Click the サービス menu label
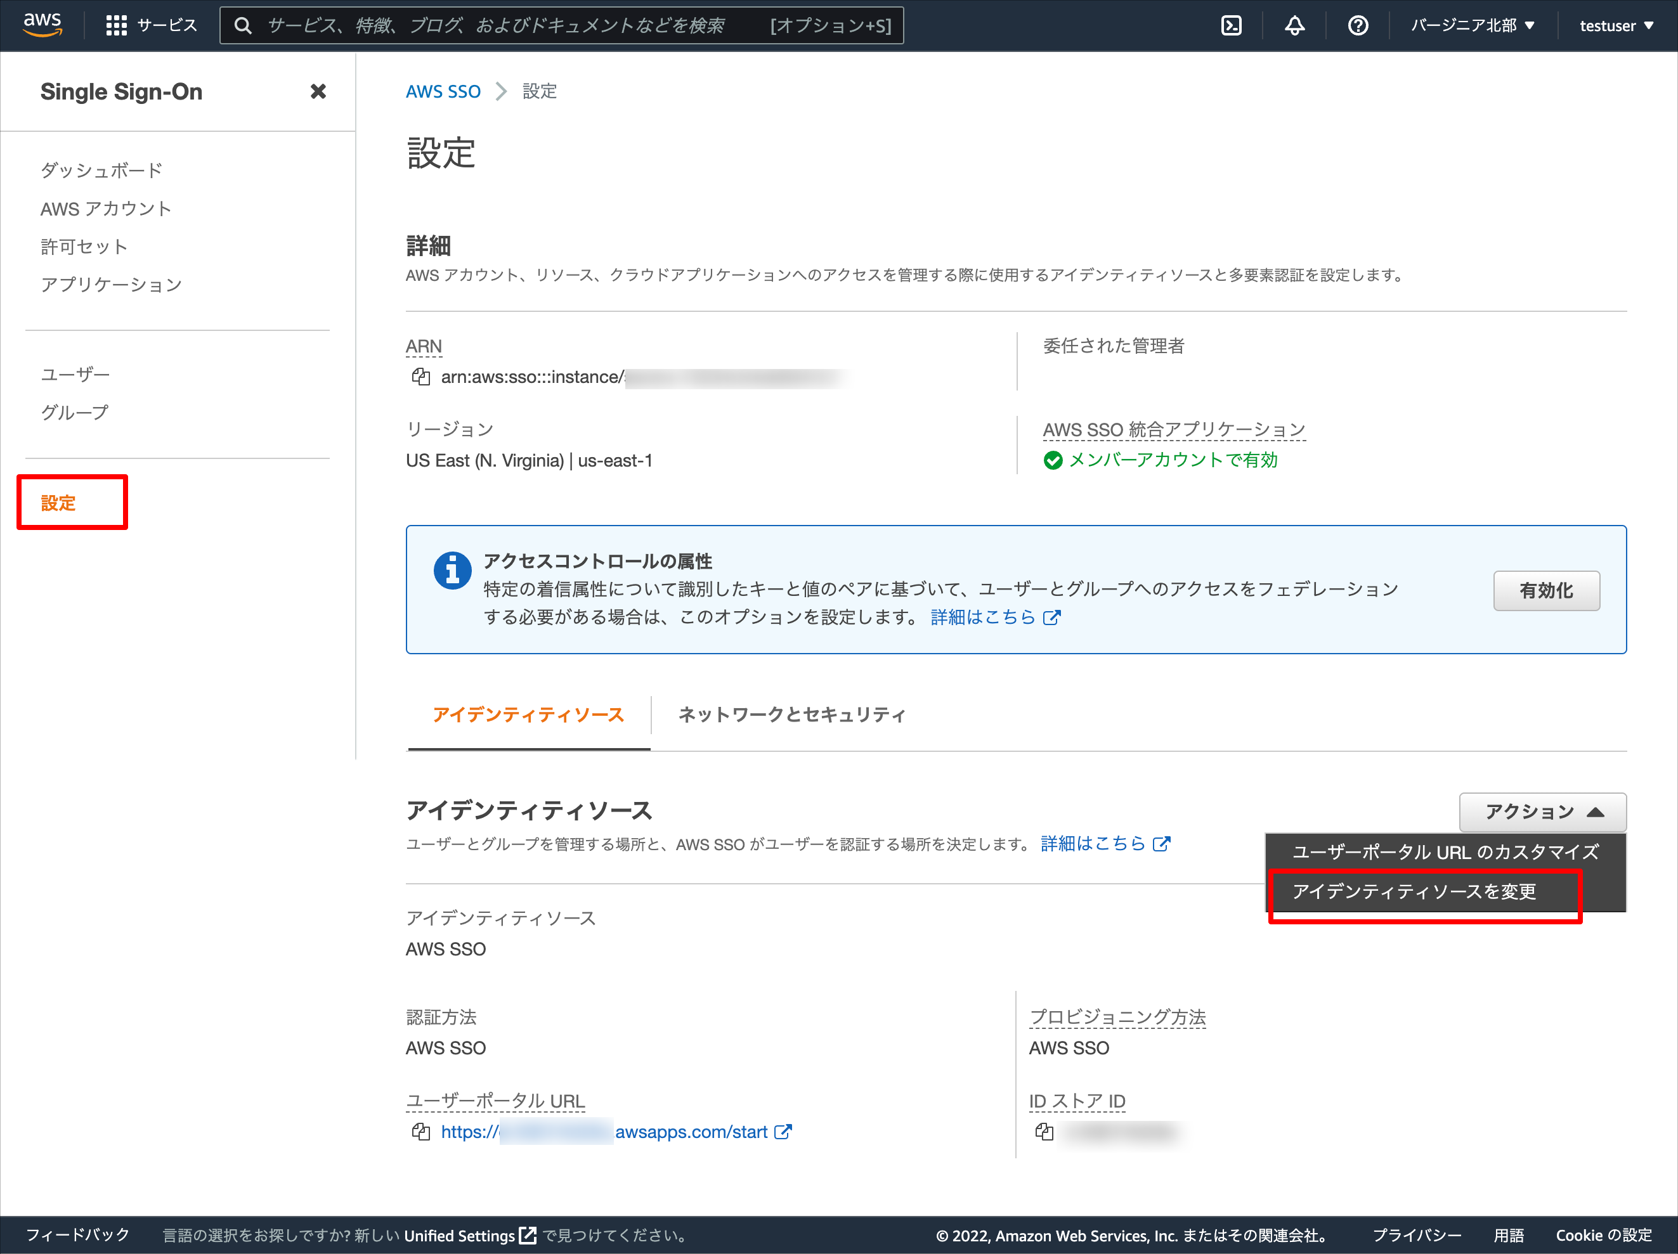 pyautogui.click(x=167, y=26)
